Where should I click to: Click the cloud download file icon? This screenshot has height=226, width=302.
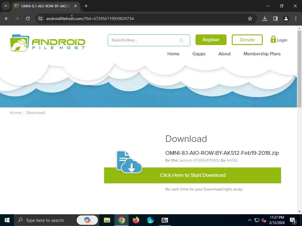[129, 162]
